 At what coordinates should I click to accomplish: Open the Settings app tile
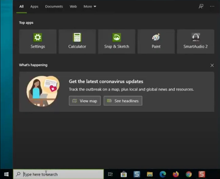coord(38,41)
